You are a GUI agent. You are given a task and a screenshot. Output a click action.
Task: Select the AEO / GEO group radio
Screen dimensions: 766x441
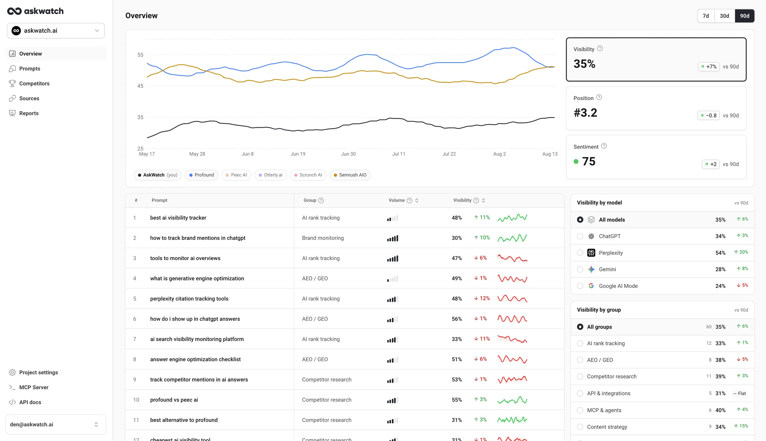pos(580,360)
